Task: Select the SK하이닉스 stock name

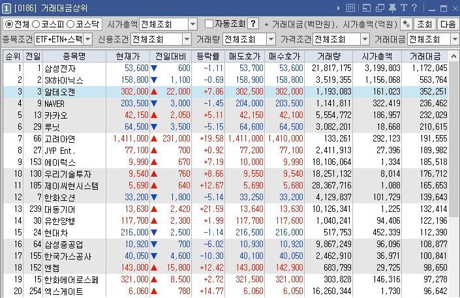Action: point(64,80)
